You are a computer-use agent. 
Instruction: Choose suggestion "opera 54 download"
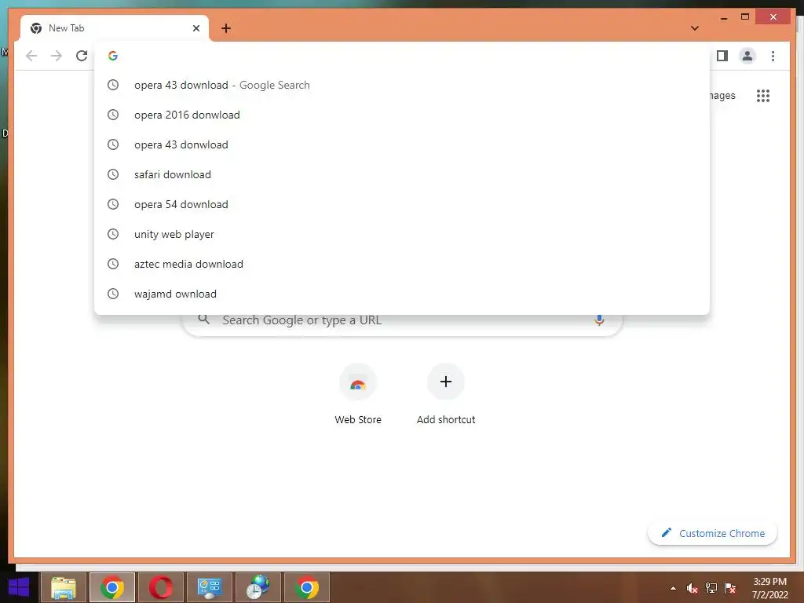coord(402,204)
